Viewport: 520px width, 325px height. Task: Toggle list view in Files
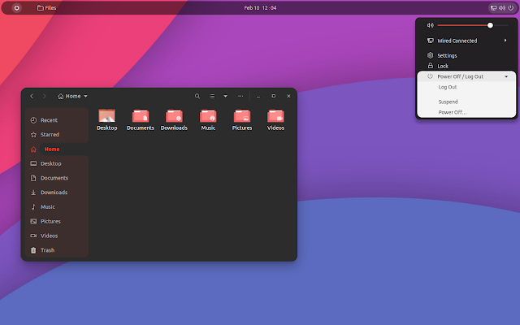212,96
